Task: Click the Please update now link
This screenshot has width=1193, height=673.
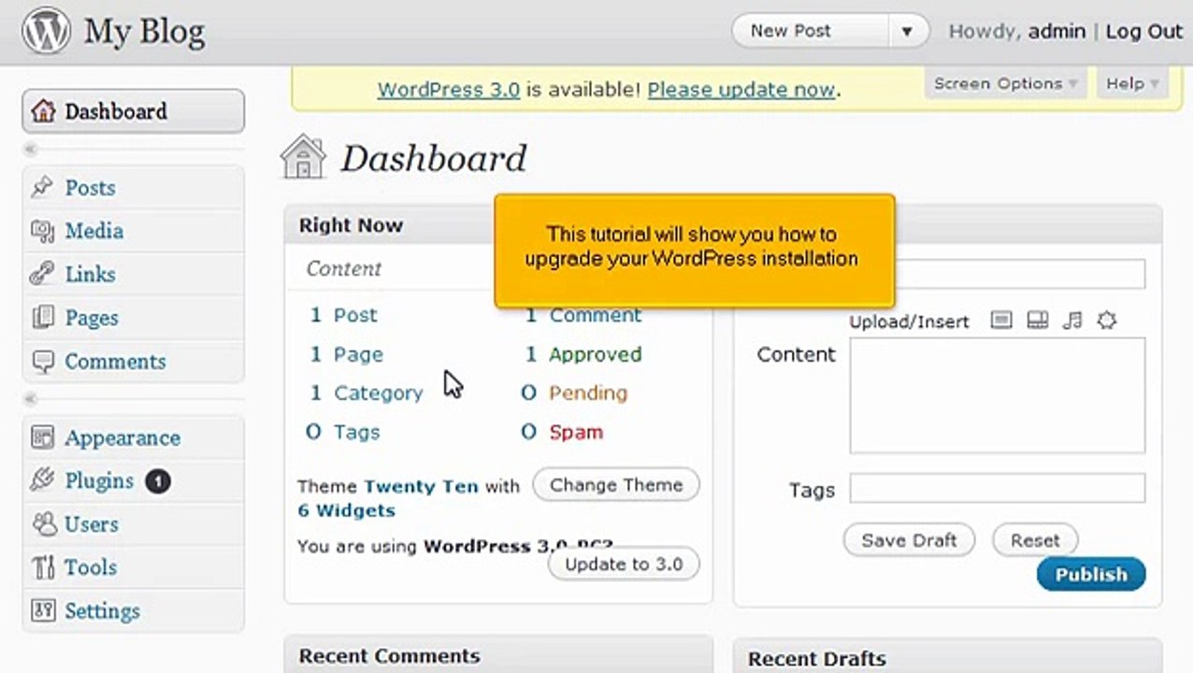Action: click(x=741, y=90)
